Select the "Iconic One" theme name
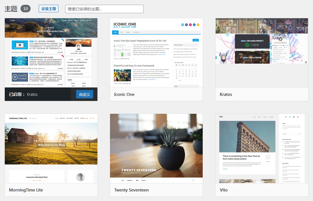This screenshot has width=313, height=201. pos(124,94)
